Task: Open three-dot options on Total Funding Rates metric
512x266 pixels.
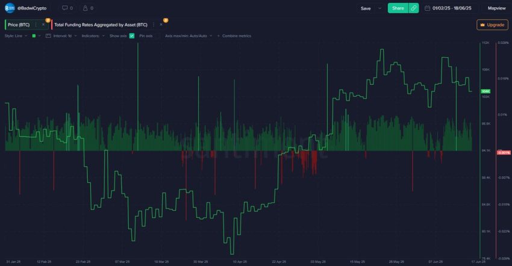Action: pyautogui.click(x=154, y=25)
